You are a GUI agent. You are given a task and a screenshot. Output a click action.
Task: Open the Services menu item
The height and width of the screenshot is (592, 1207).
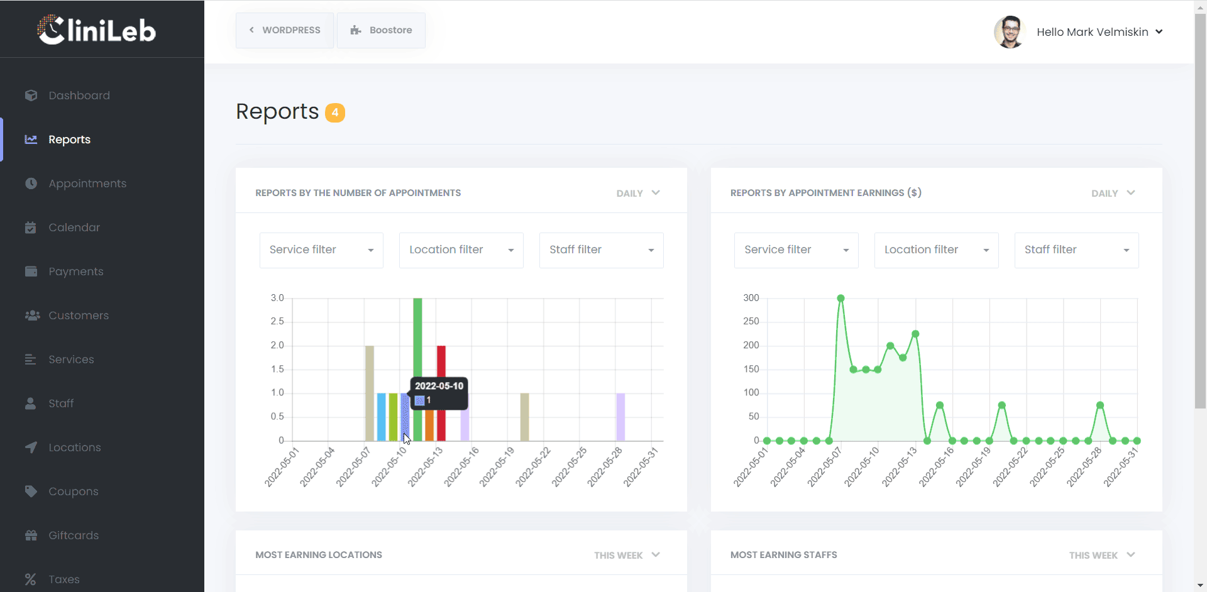click(71, 359)
